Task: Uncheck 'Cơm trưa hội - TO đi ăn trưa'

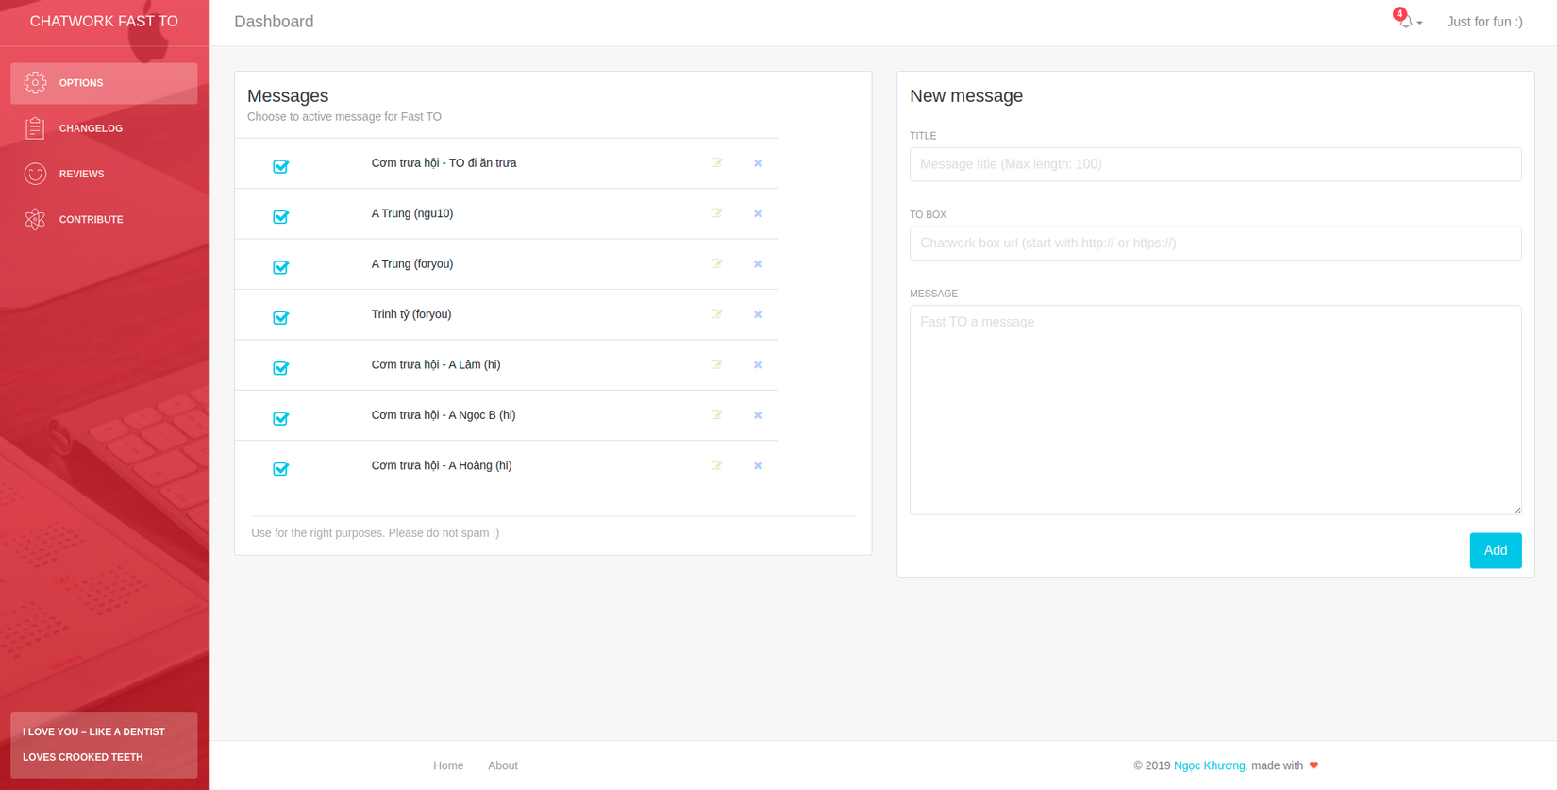Action: tap(280, 166)
